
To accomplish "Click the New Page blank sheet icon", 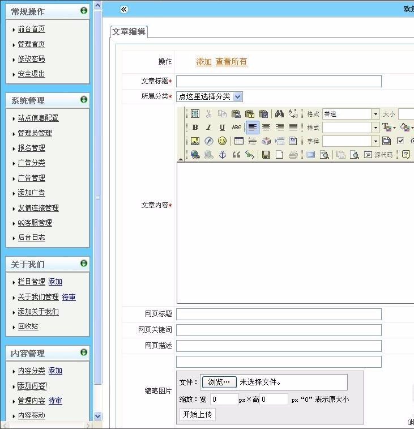I will pos(279,155).
